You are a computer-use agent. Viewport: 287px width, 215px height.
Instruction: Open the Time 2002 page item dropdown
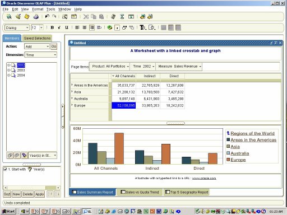pyautogui.click(x=143, y=67)
